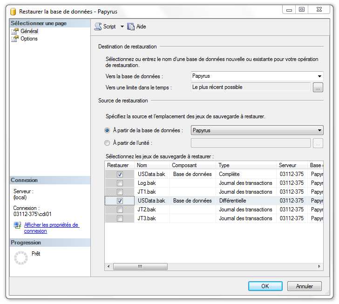This screenshot has width=339, height=304.
Task: Open the 'Vers la base de données' dropdown
Action: 319,76
